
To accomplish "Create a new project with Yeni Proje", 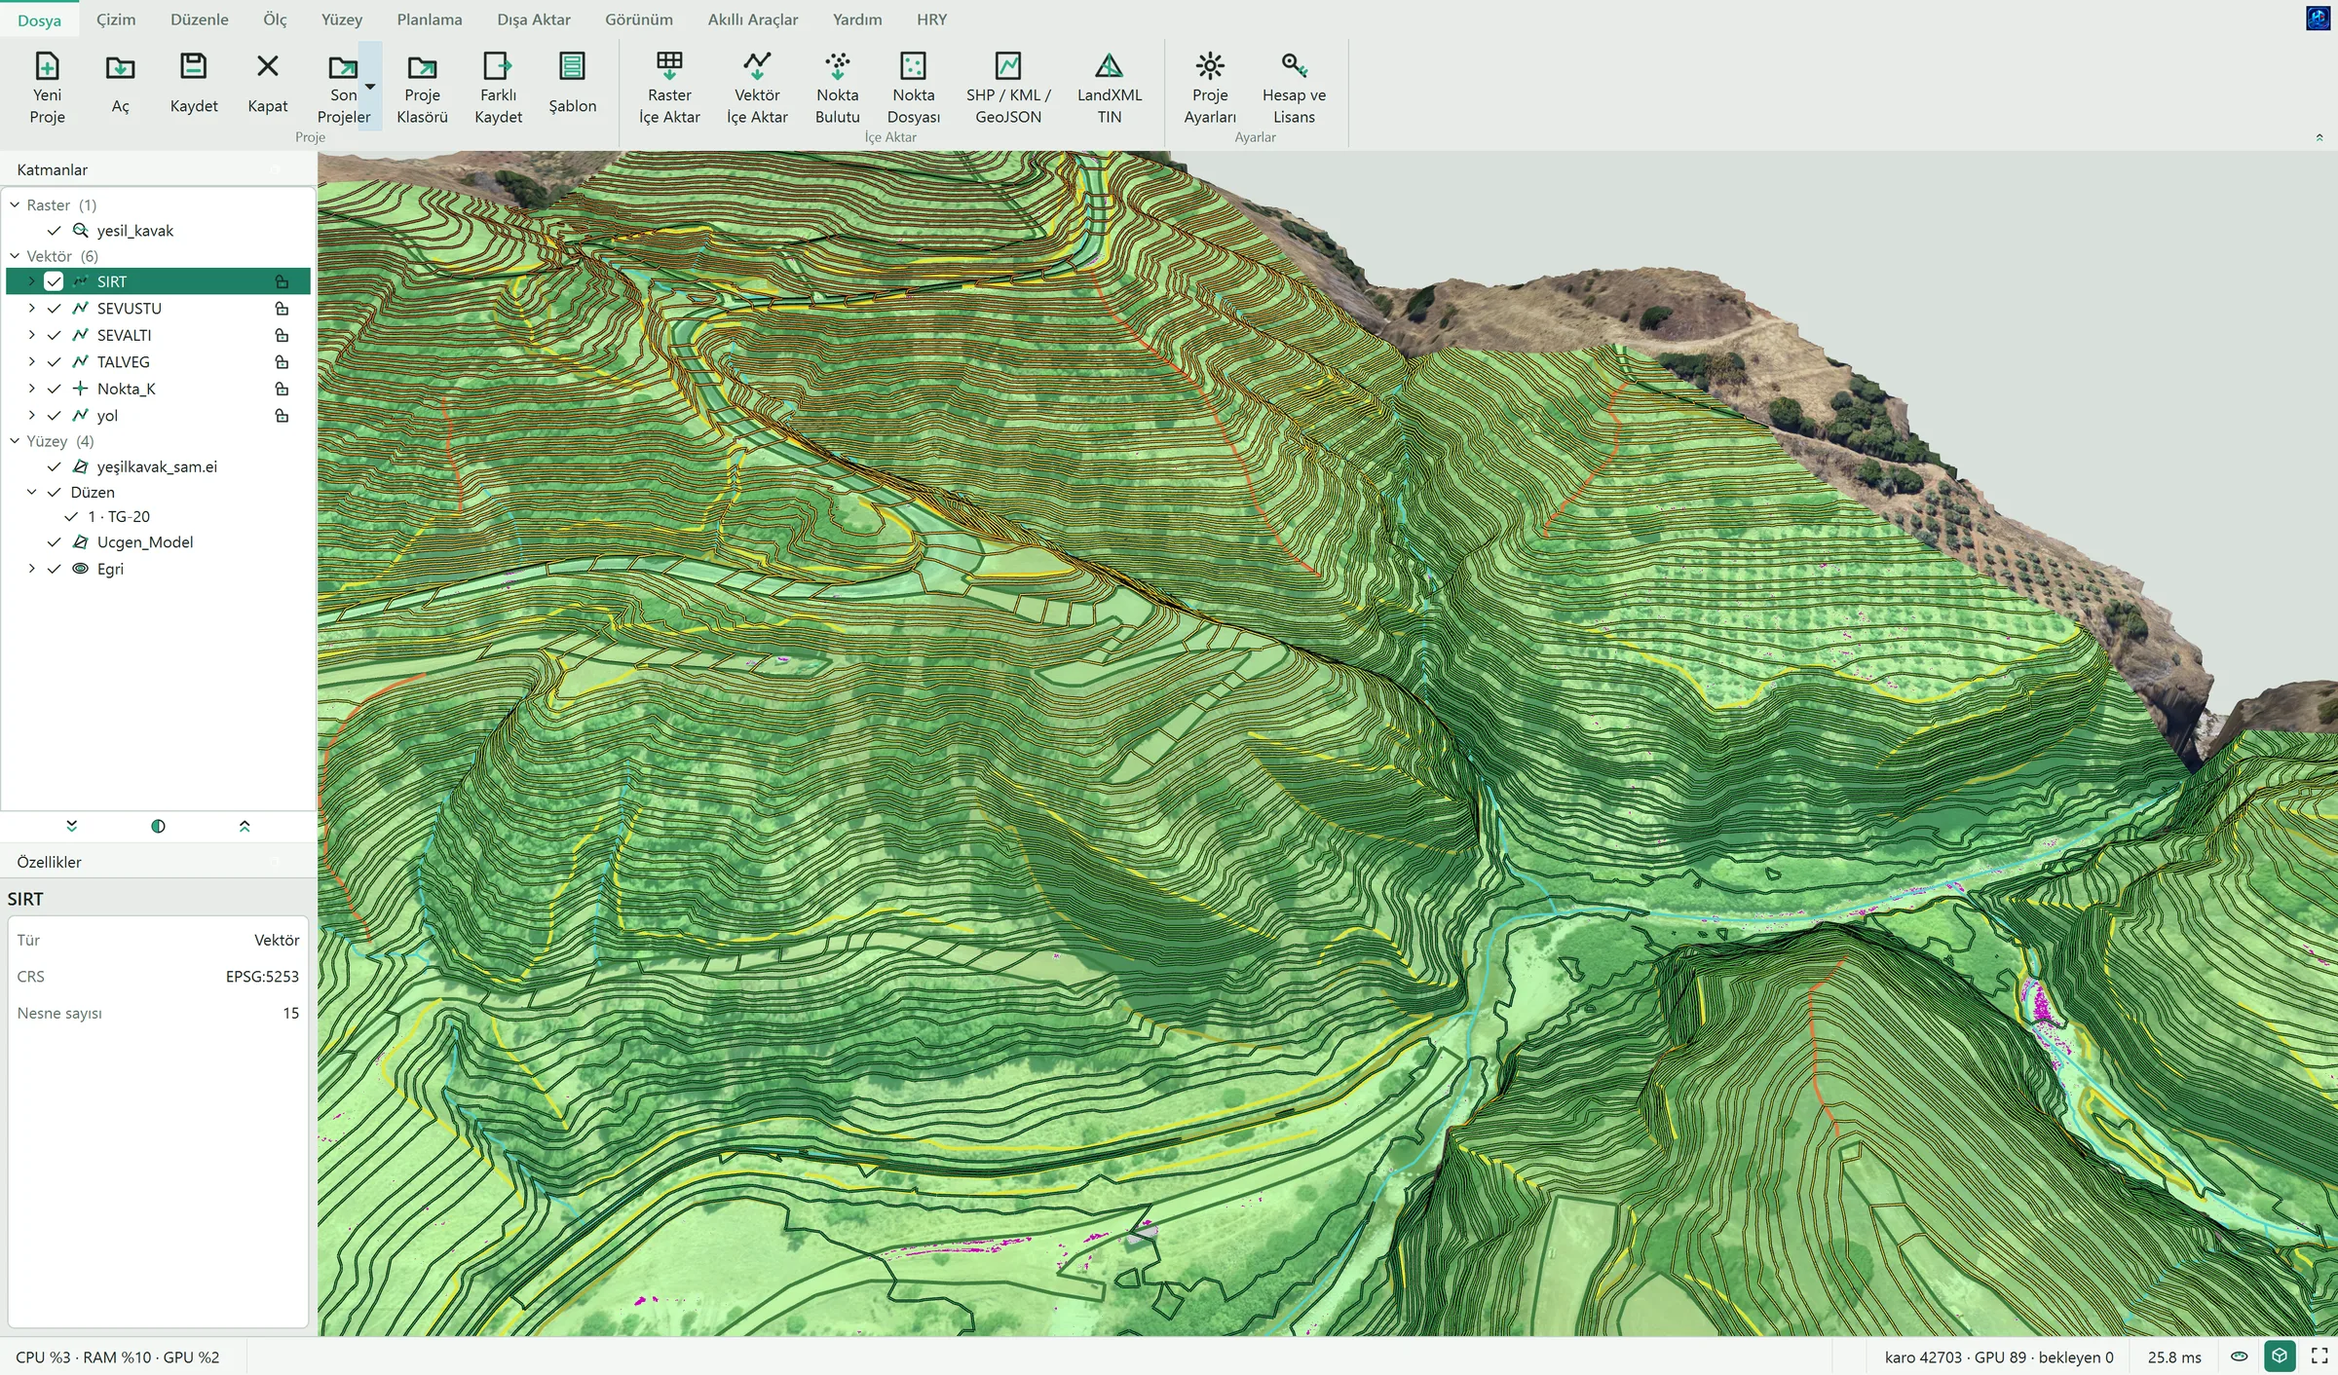I will point(47,89).
